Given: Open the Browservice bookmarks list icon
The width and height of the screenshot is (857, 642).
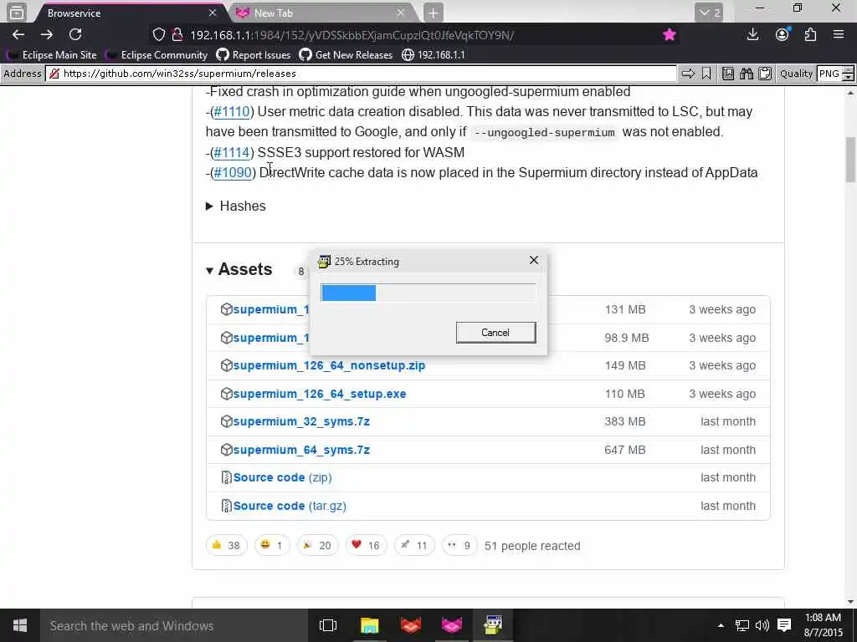Looking at the screenshot, I should coord(728,74).
